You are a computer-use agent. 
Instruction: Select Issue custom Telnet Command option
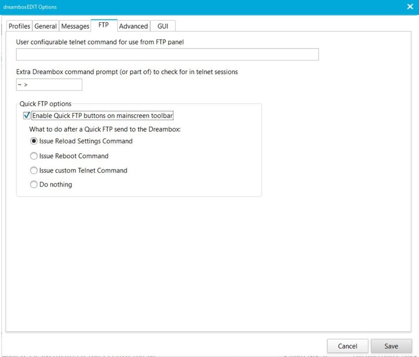click(34, 171)
